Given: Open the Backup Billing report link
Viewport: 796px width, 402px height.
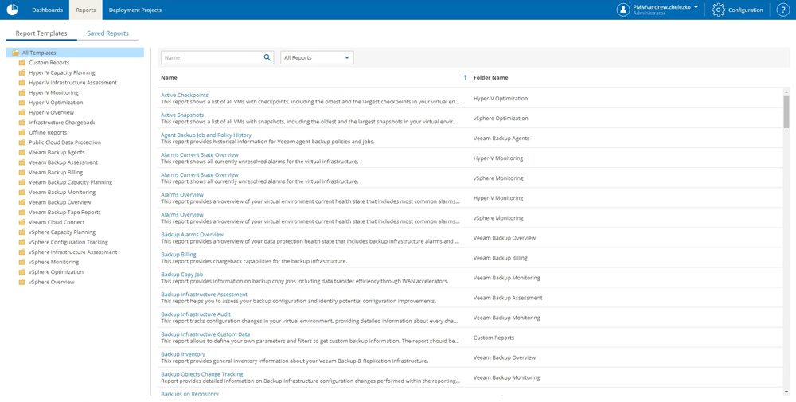Looking at the screenshot, I should 178,255.
